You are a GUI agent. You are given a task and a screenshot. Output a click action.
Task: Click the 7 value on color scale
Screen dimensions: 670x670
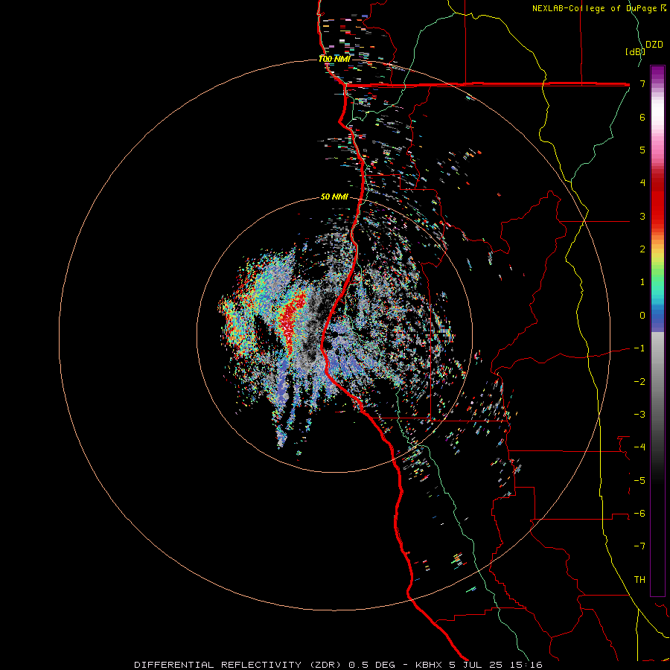642,83
